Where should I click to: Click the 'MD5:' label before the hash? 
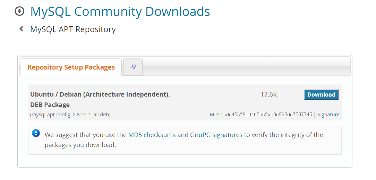point(216,115)
